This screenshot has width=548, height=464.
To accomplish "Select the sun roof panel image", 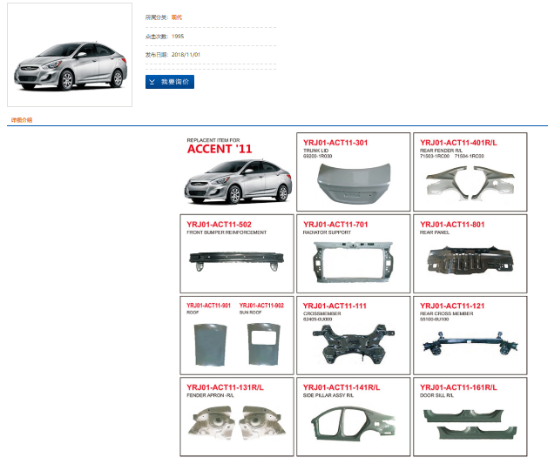I will pos(261,340).
